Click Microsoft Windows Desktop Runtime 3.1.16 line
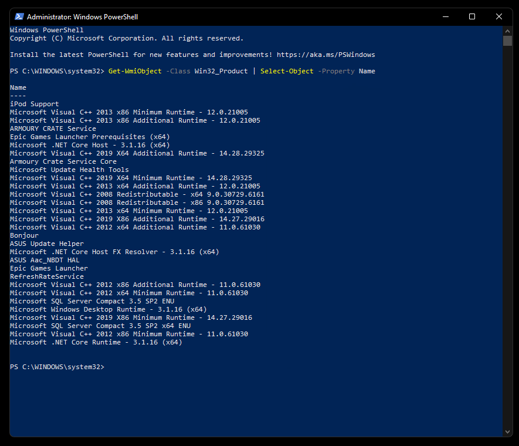Screen dimensions: 519x446 pos(108,309)
